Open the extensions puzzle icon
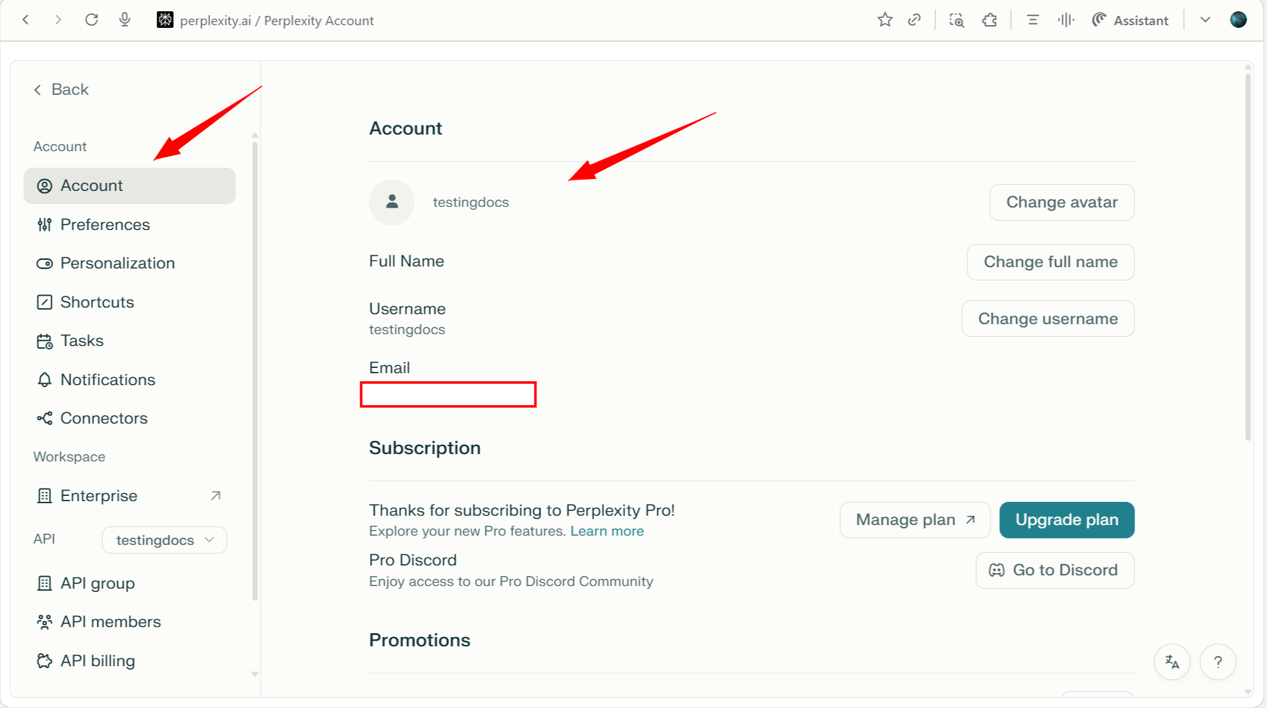The width and height of the screenshot is (1267, 708). pyautogui.click(x=989, y=20)
